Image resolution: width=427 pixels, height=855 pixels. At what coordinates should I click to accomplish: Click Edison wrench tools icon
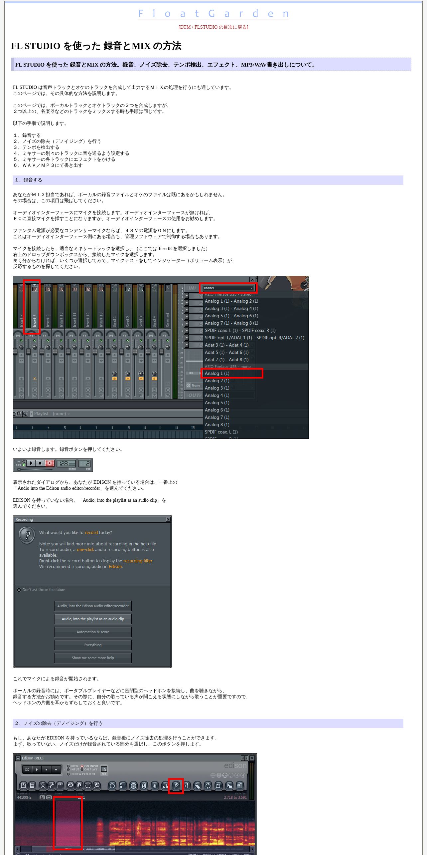pyautogui.click(x=52, y=785)
